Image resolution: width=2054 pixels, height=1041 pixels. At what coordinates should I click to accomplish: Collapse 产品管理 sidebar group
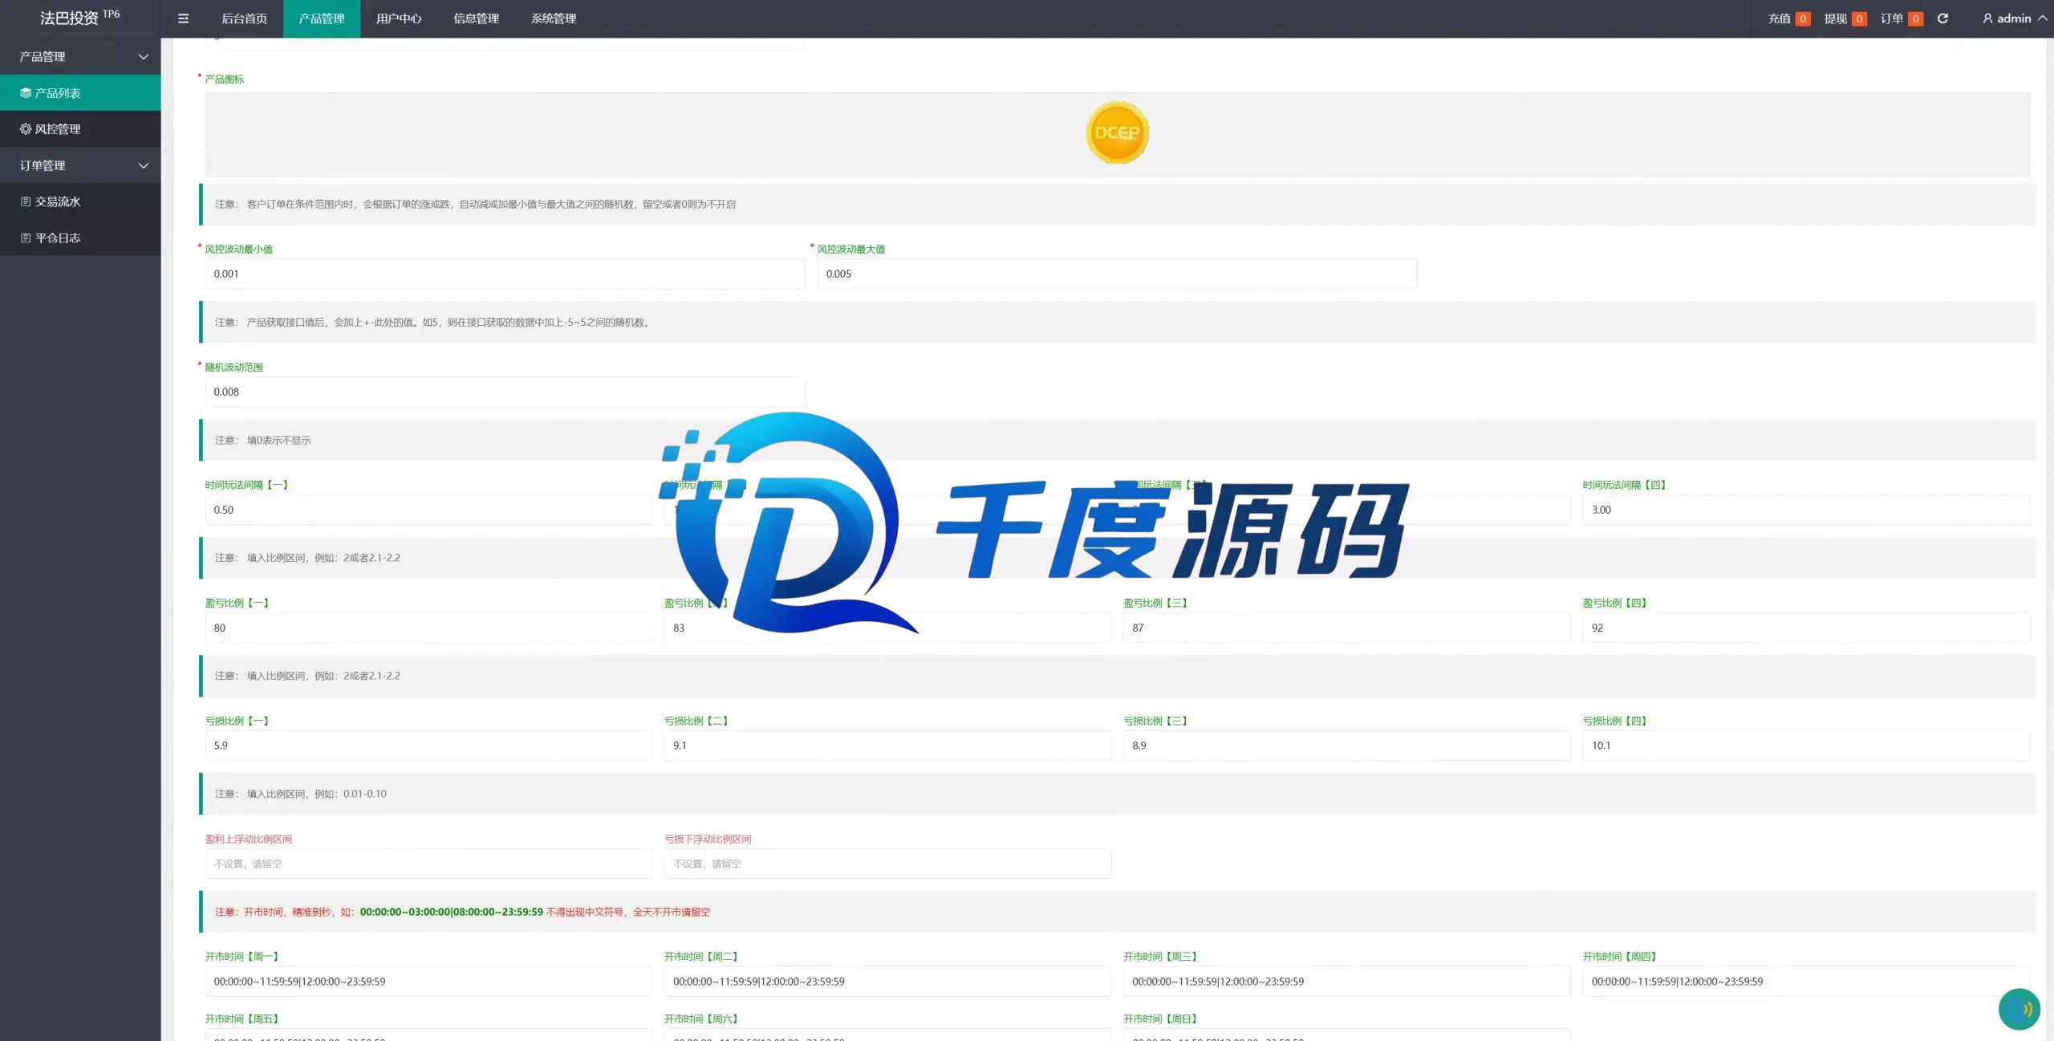point(80,56)
